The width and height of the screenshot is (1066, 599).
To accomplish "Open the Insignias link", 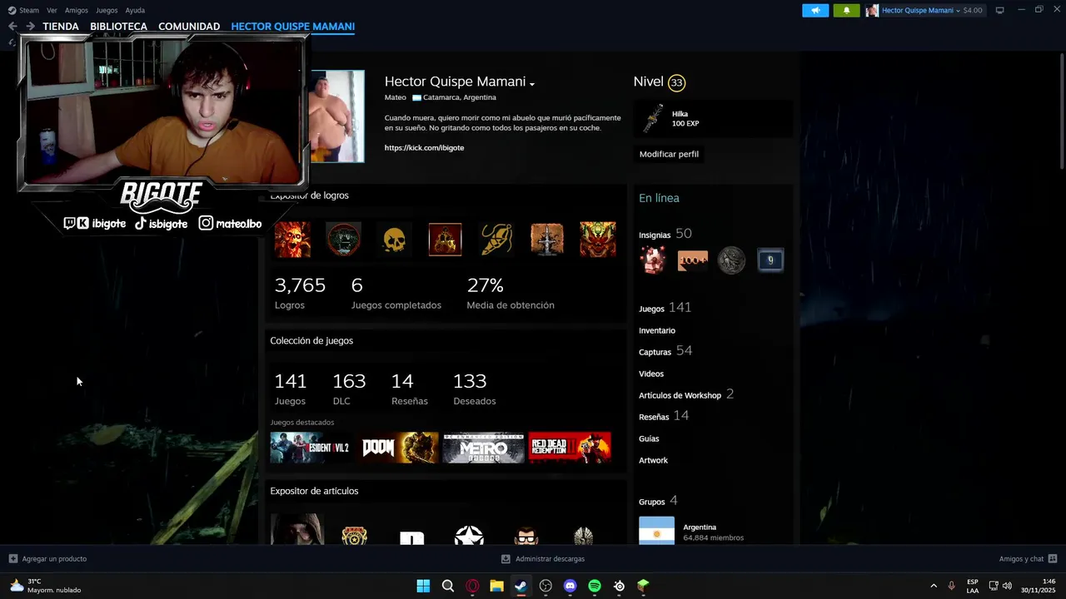I will [655, 235].
